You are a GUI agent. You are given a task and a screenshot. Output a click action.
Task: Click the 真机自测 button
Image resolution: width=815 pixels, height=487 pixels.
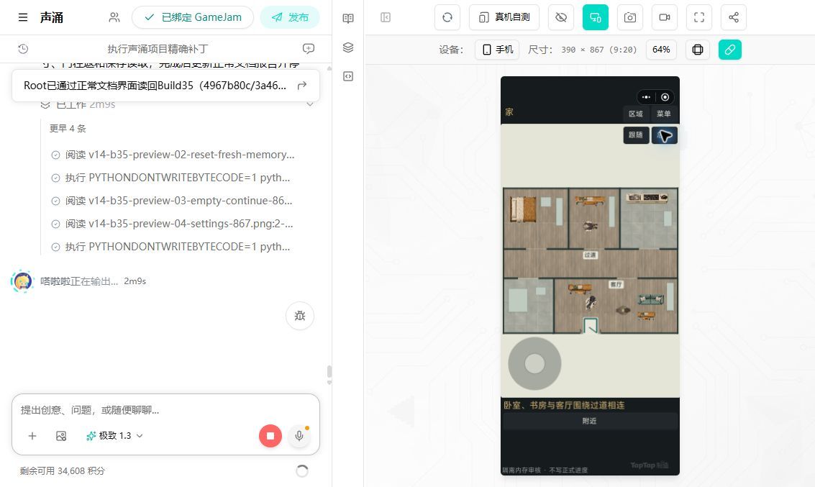[x=504, y=17]
